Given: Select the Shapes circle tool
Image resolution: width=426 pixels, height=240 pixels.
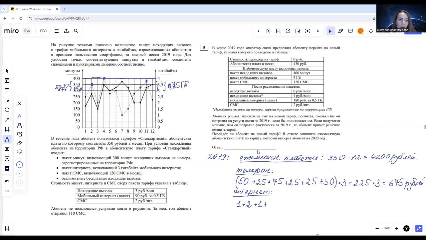Looking at the screenshot, I should pyautogui.click(x=7, y=110).
